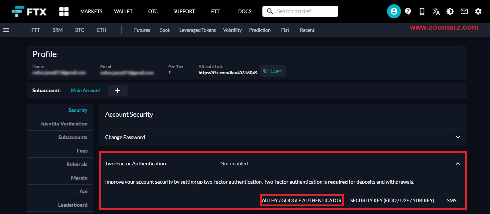Switch to the Futures tab
490x214 pixels.
click(x=142, y=30)
